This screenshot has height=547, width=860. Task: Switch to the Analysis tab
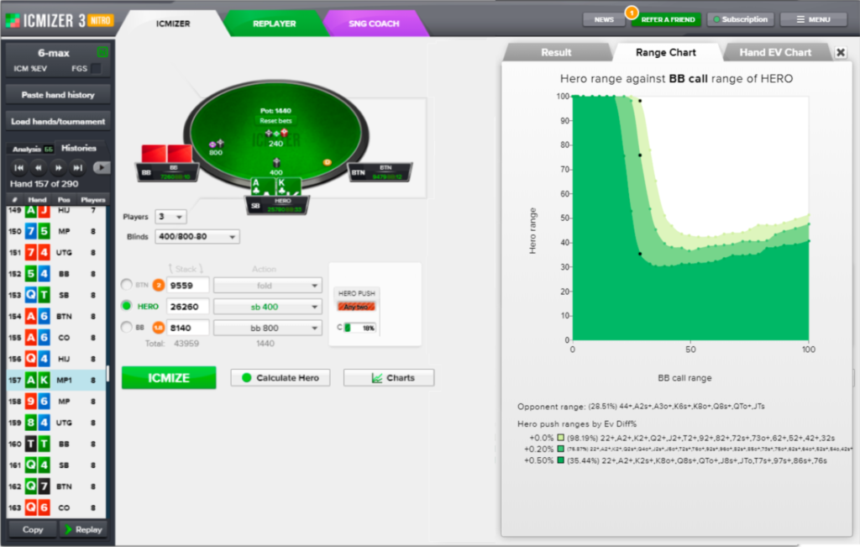coord(32,149)
